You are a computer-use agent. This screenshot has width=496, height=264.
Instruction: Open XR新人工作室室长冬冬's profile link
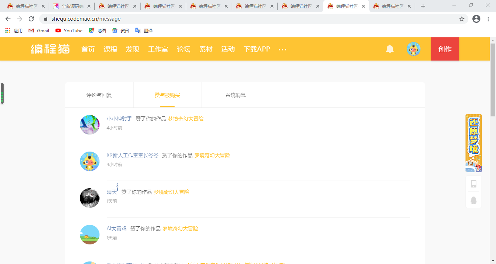pos(133,155)
